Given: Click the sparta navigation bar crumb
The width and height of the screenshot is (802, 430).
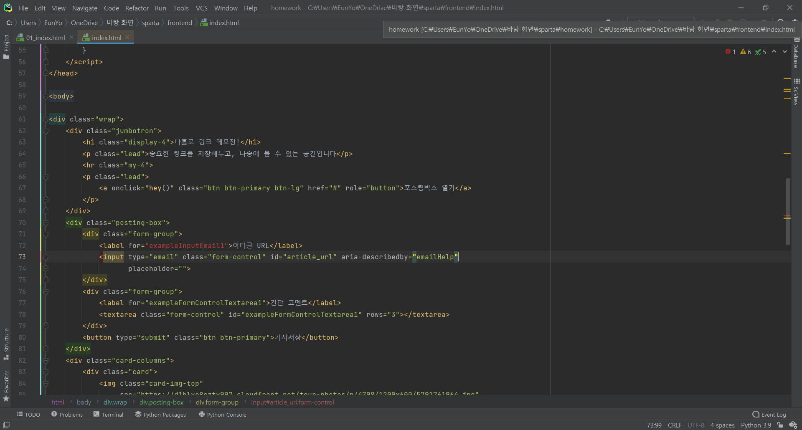Looking at the screenshot, I should pos(150,23).
